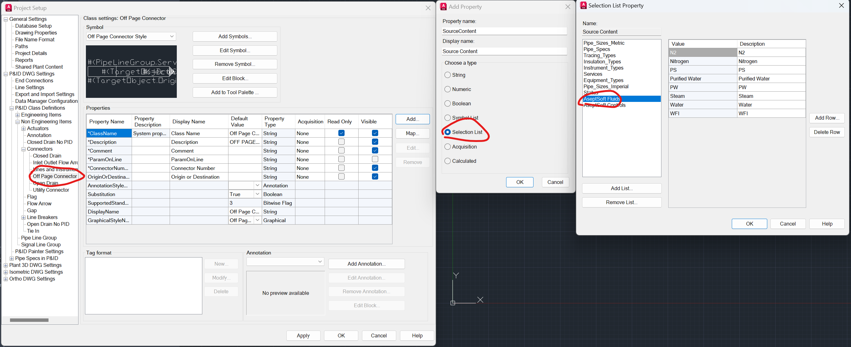Click the Selection List Property app icon

click(583, 6)
